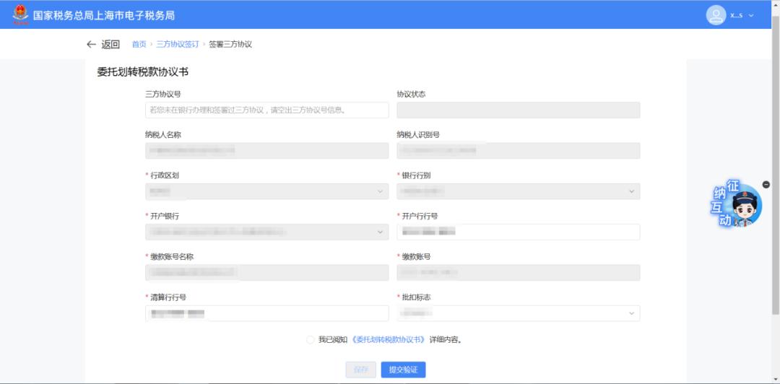Click the 清算行行号 input field
The height and width of the screenshot is (384, 780).
coord(266,313)
